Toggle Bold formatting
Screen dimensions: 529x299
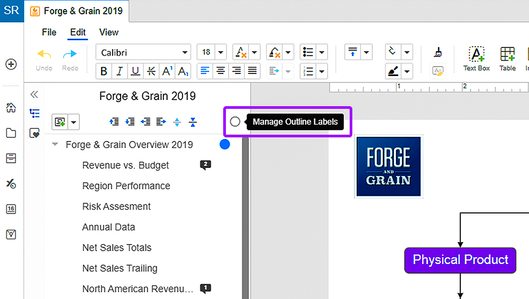pos(104,71)
